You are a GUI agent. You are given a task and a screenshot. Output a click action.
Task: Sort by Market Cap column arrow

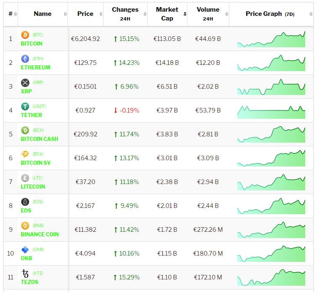pos(184,14)
